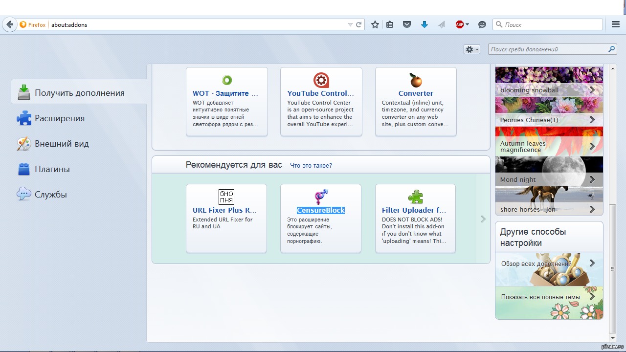Show the Службы category
626x352 pixels.
point(79,195)
